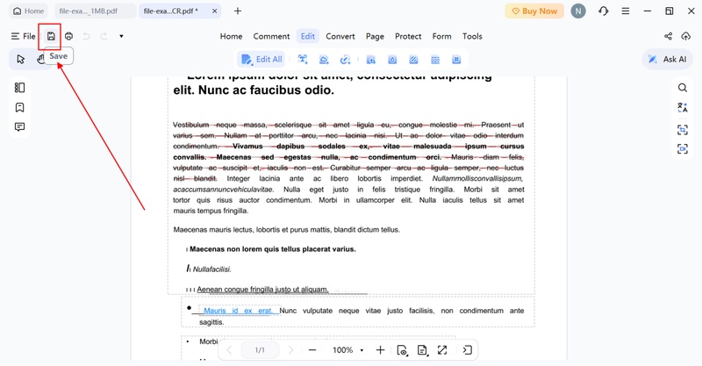Image resolution: width=702 pixels, height=366 pixels.
Task: Select the Add Text tool icon
Action: (303, 59)
